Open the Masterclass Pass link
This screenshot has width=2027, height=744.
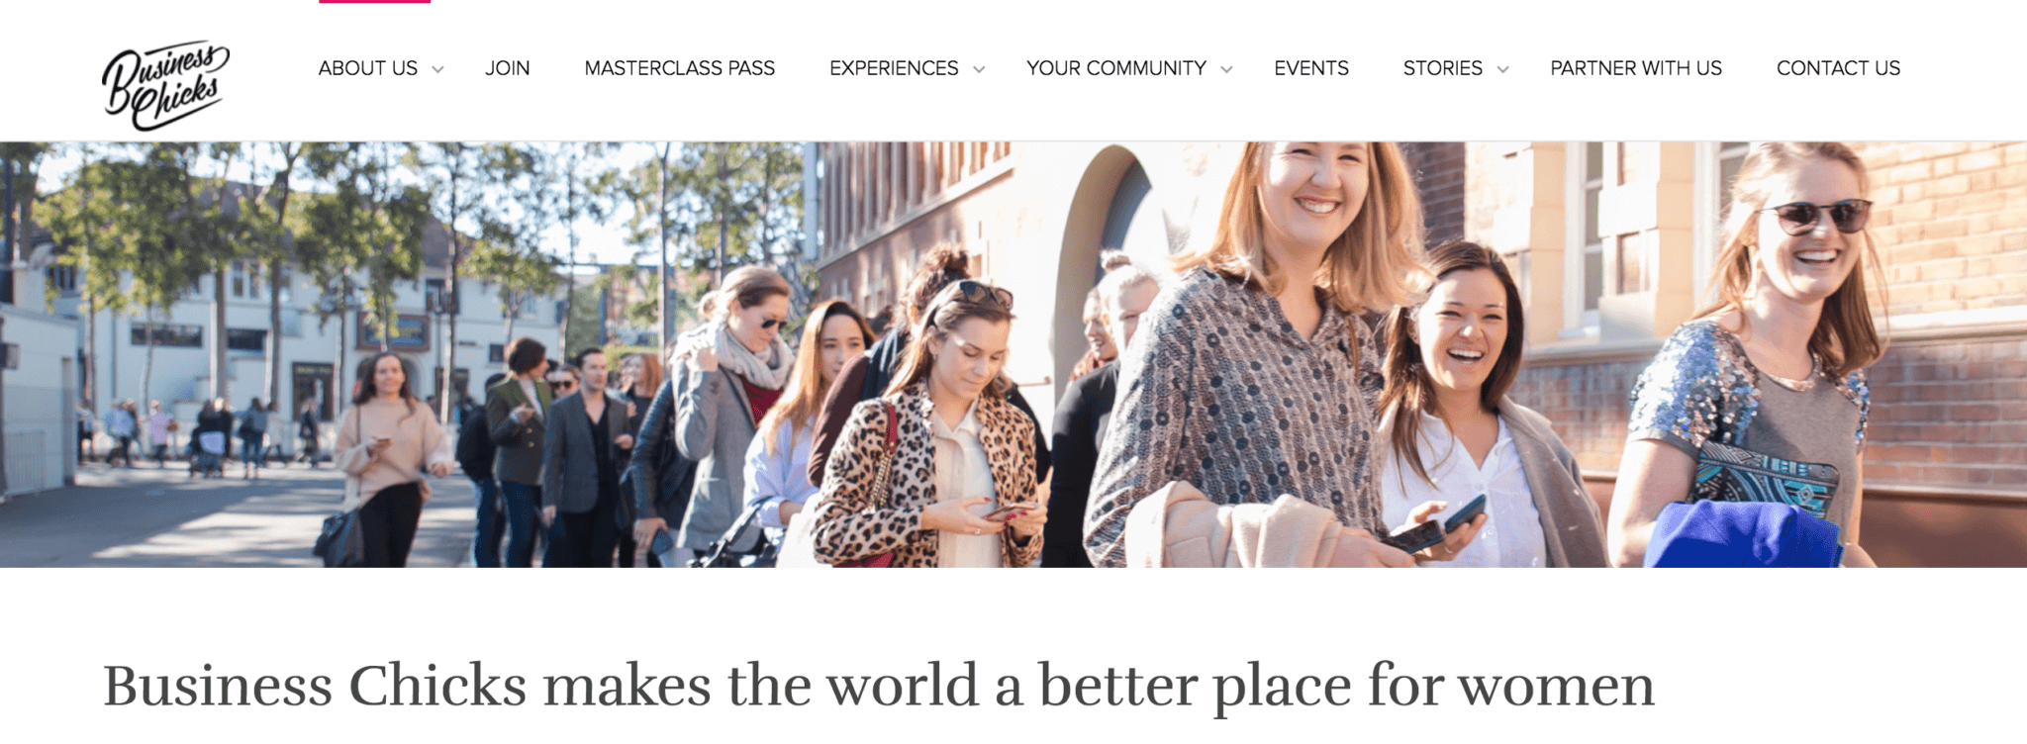[680, 68]
